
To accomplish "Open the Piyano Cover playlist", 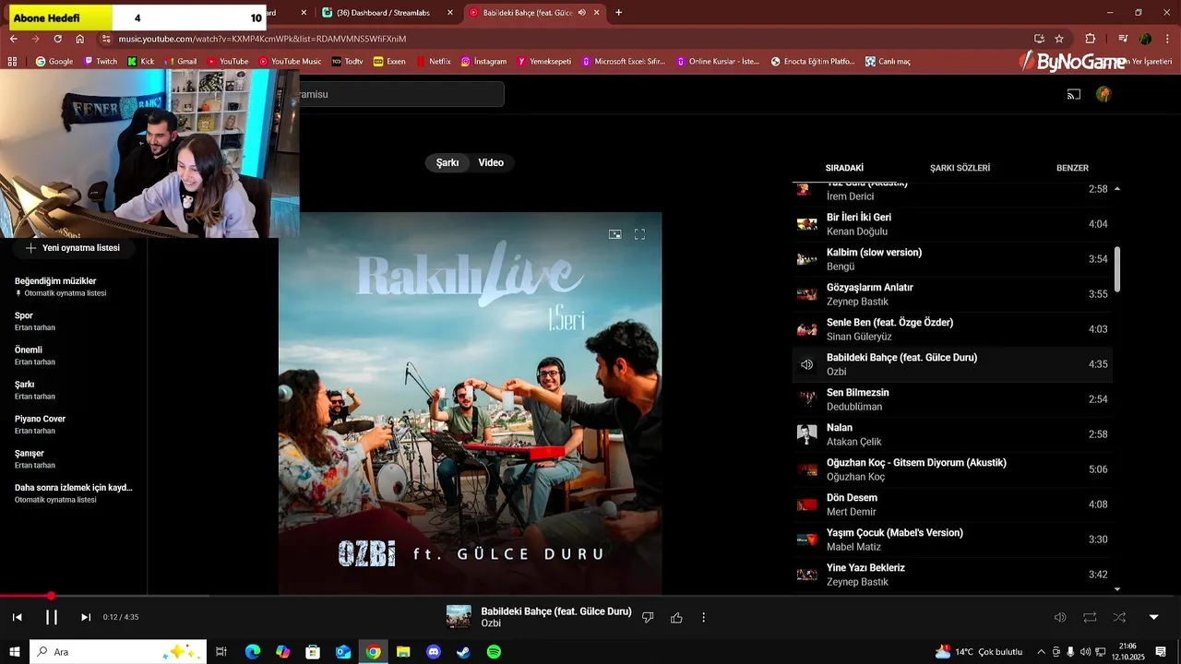I will coord(74,424).
